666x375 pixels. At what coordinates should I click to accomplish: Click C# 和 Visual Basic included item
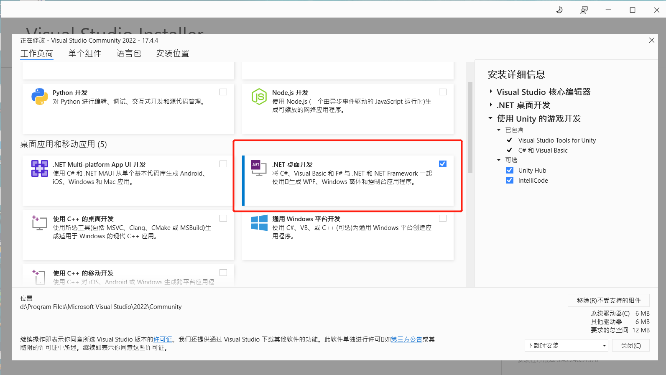[543, 151]
